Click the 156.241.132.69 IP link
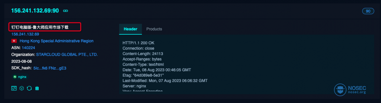 click(25, 34)
